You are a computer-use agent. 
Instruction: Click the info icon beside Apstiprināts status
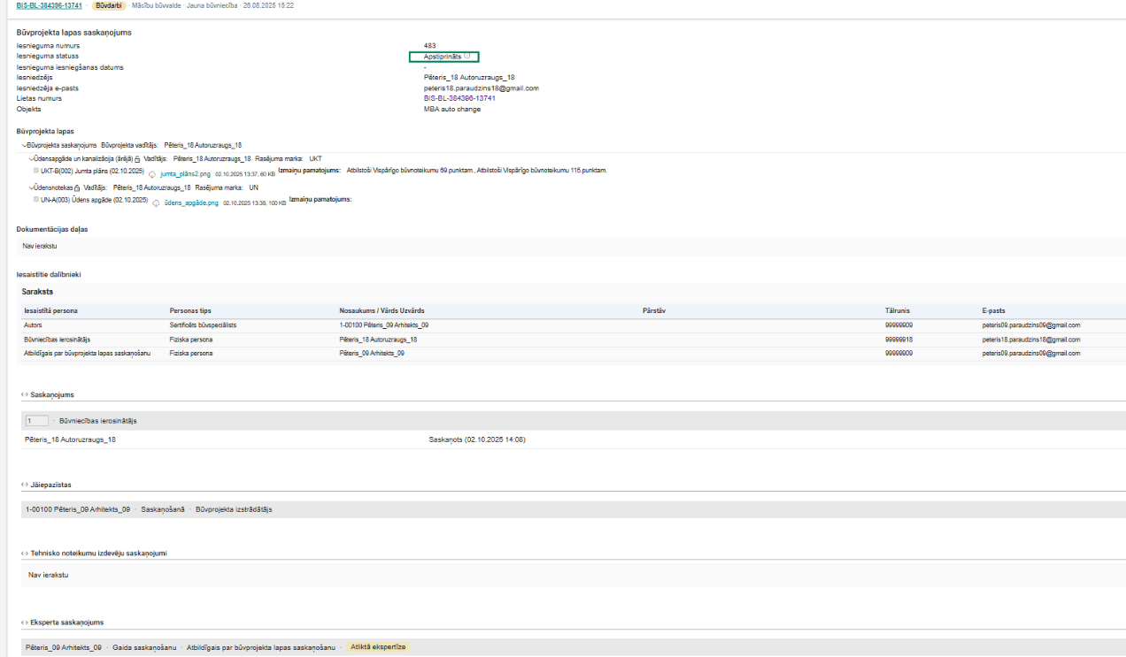[x=467, y=56]
